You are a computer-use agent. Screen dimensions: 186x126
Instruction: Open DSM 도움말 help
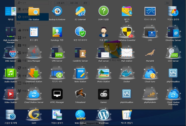coord(104,11)
